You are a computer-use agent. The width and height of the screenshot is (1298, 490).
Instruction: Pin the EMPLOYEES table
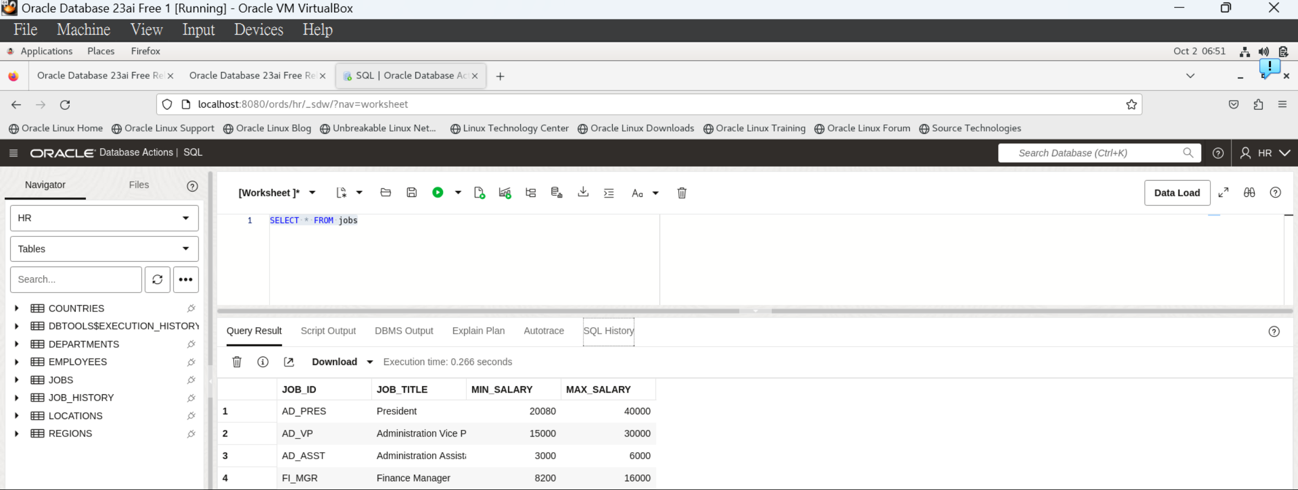coord(191,362)
